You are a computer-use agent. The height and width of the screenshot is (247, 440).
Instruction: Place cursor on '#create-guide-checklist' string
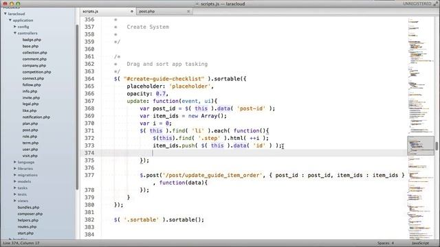point(164,79)
